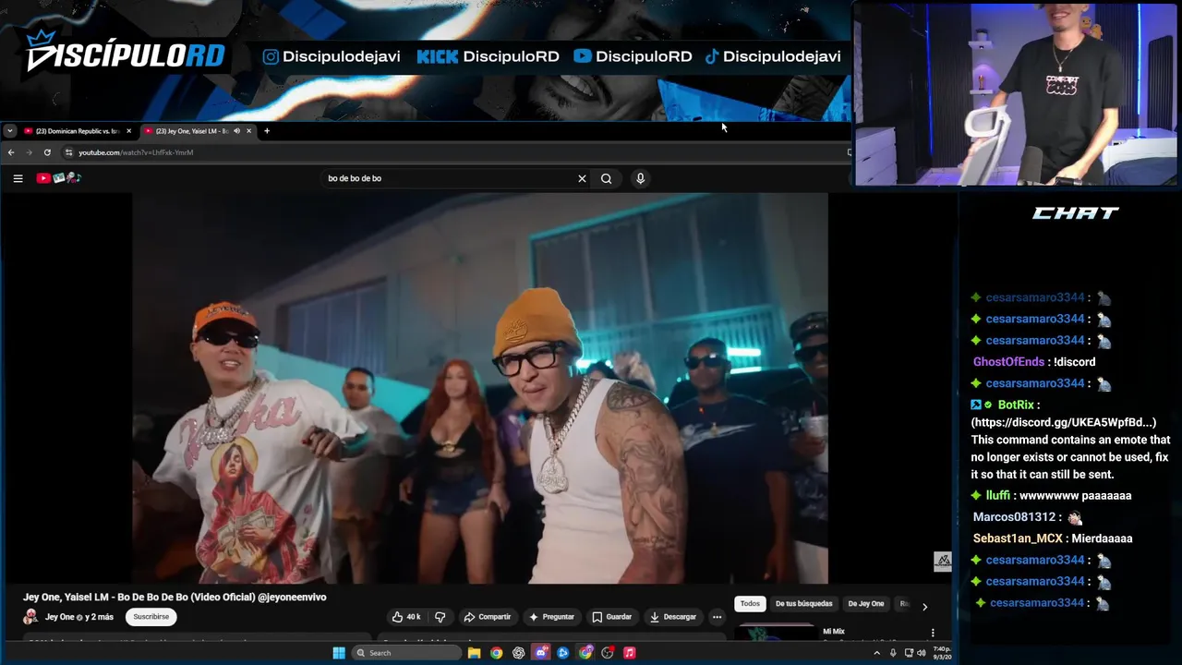
Task: Open the YouTube hamburger guide menu
Action: pos(18,178)
